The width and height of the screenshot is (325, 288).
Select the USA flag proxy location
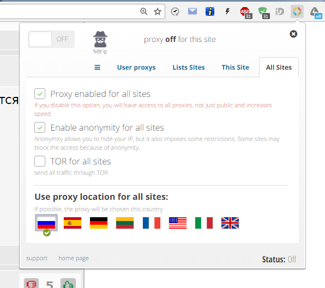point(178,223)
